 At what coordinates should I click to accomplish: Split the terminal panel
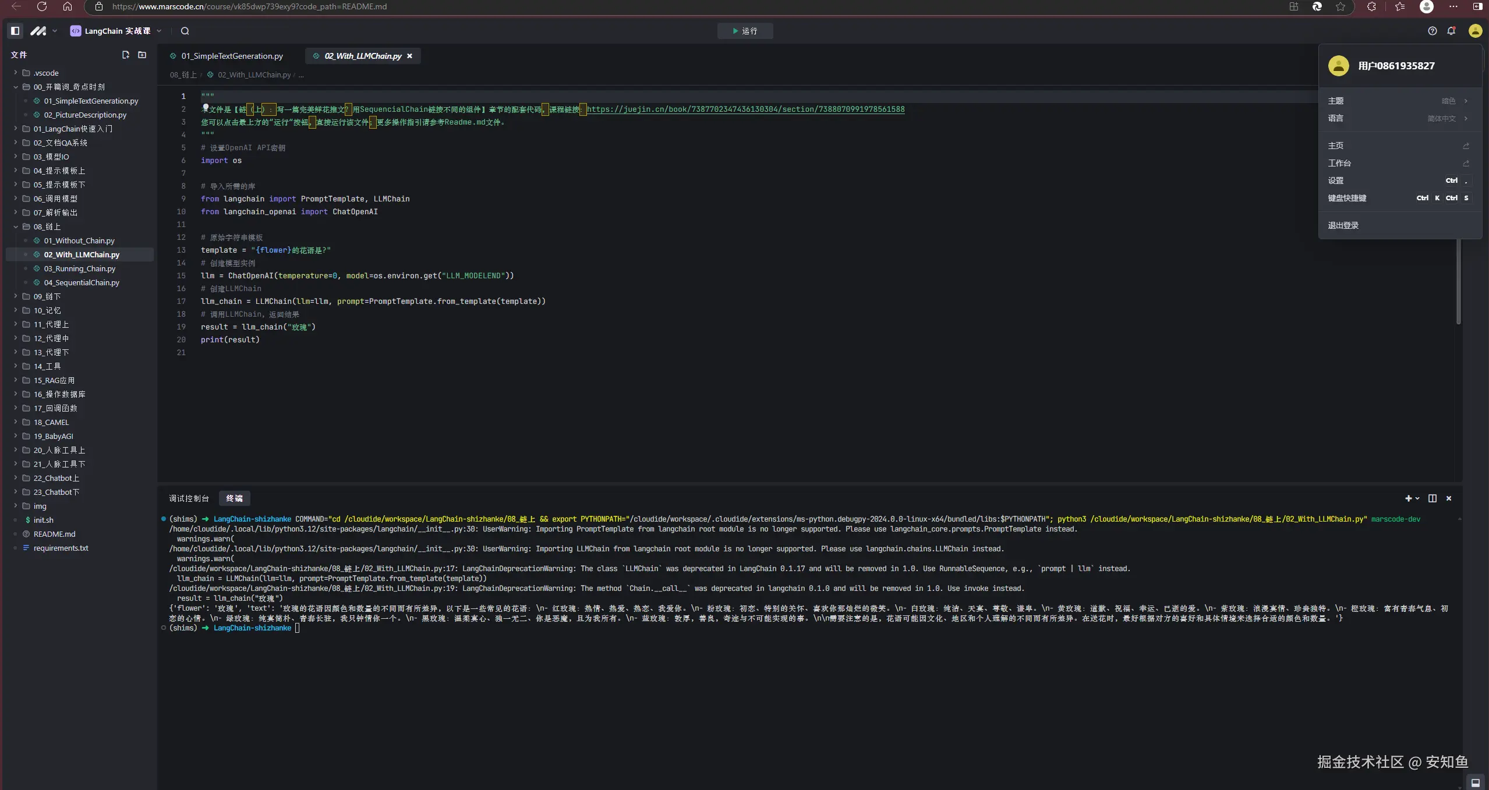(x=1433, y=498)
